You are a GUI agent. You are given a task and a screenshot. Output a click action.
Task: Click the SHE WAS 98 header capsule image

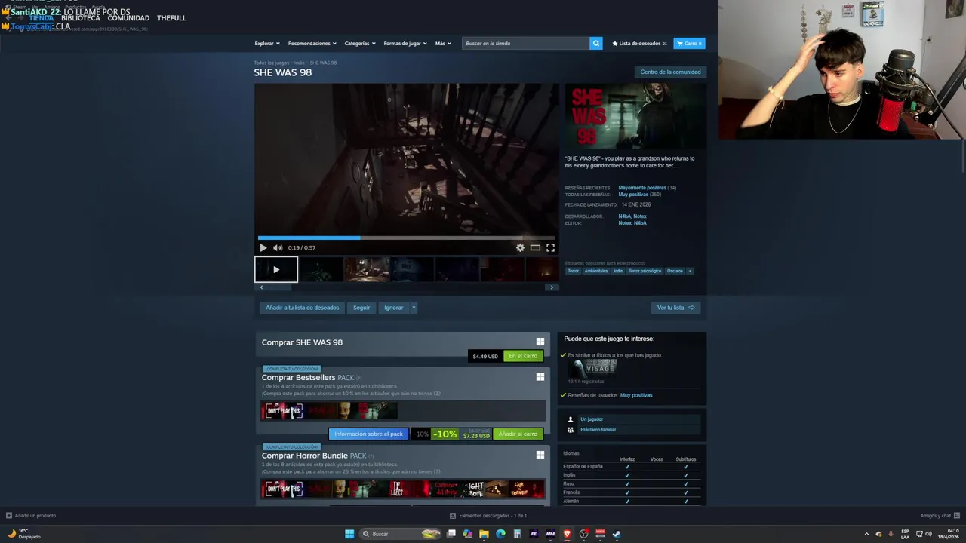coord(635,116)
